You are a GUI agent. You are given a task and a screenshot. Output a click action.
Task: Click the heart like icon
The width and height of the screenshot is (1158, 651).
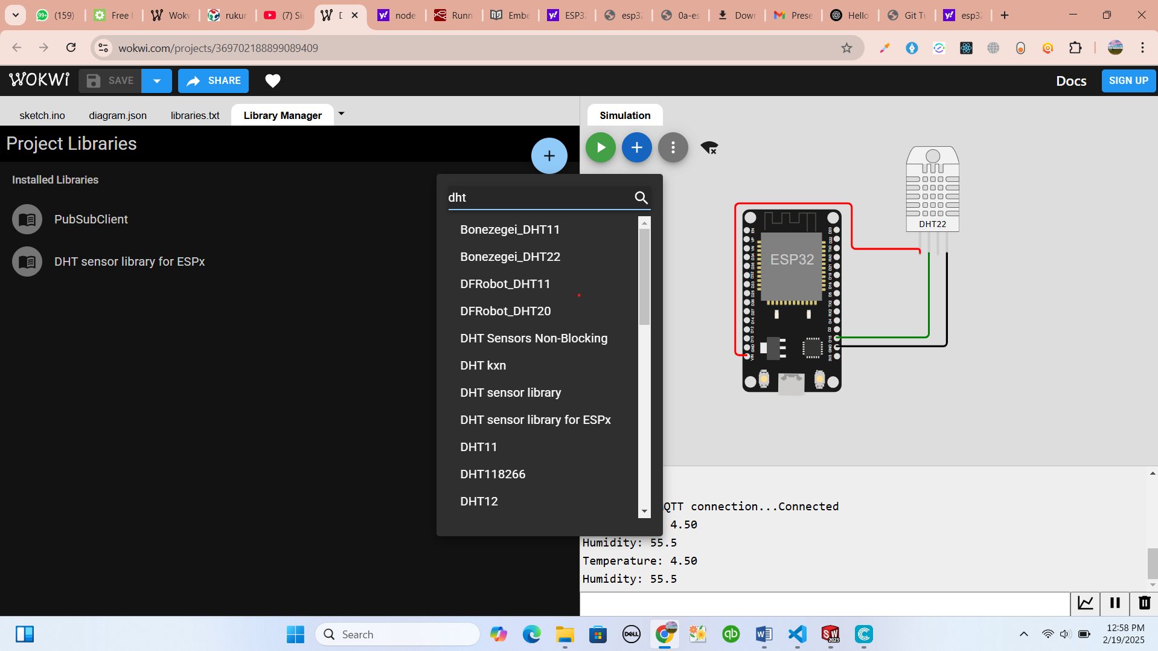point(273,81)
